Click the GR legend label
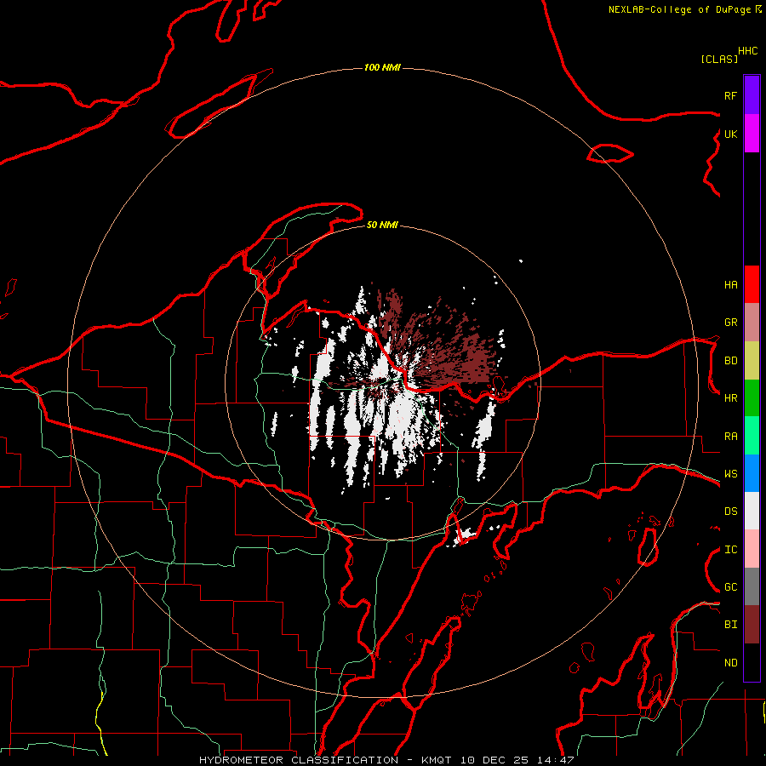The height and width of the screenshot is (766, 766). (730, 323)
